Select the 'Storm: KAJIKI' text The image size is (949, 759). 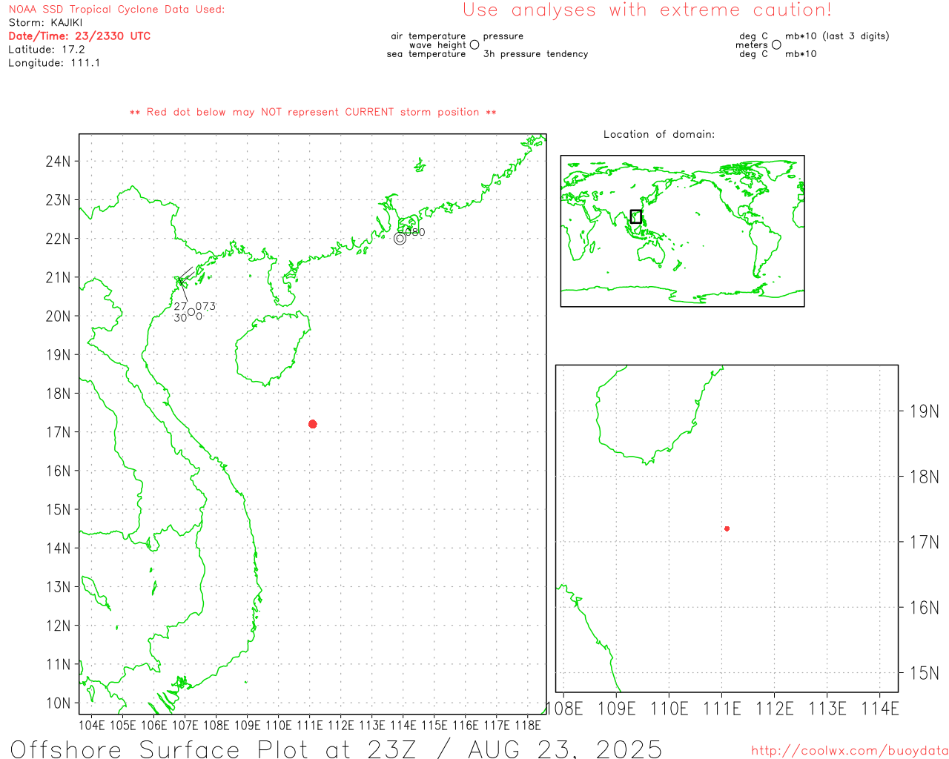pos(46,23)
